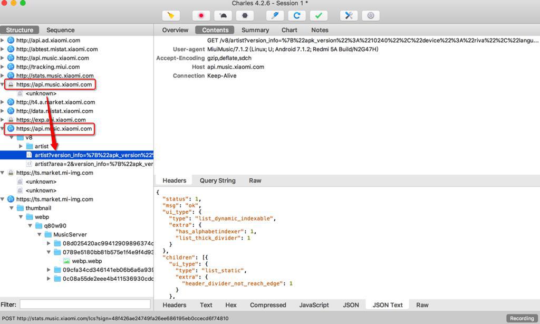The height and width of the screenshot is (324, 540).
Task: Click the repeat request circular arrow icon
Action: coord(297,15)
